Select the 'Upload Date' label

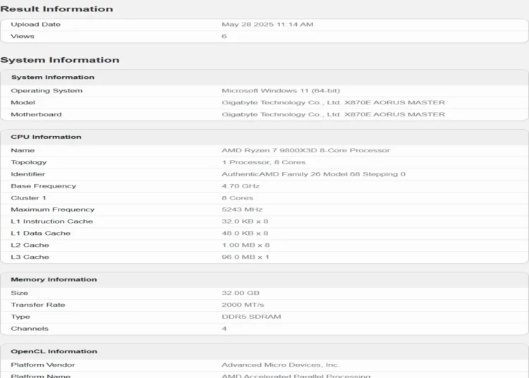click(x=36, y=24)
